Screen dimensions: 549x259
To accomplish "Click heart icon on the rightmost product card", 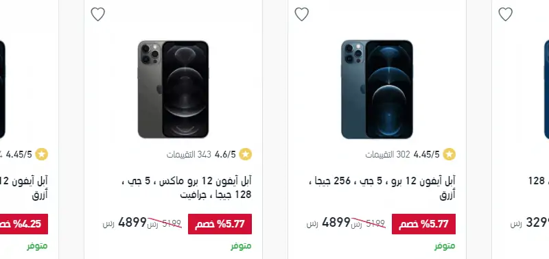I will coord(505,14).
